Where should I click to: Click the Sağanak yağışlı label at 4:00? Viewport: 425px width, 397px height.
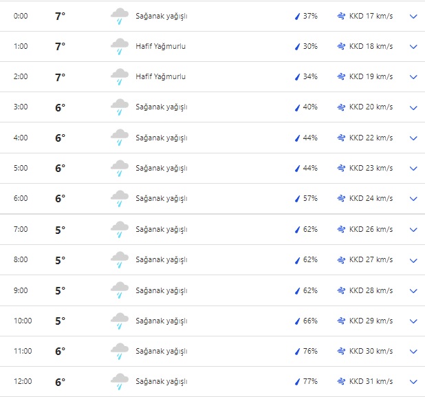(162, 138)
